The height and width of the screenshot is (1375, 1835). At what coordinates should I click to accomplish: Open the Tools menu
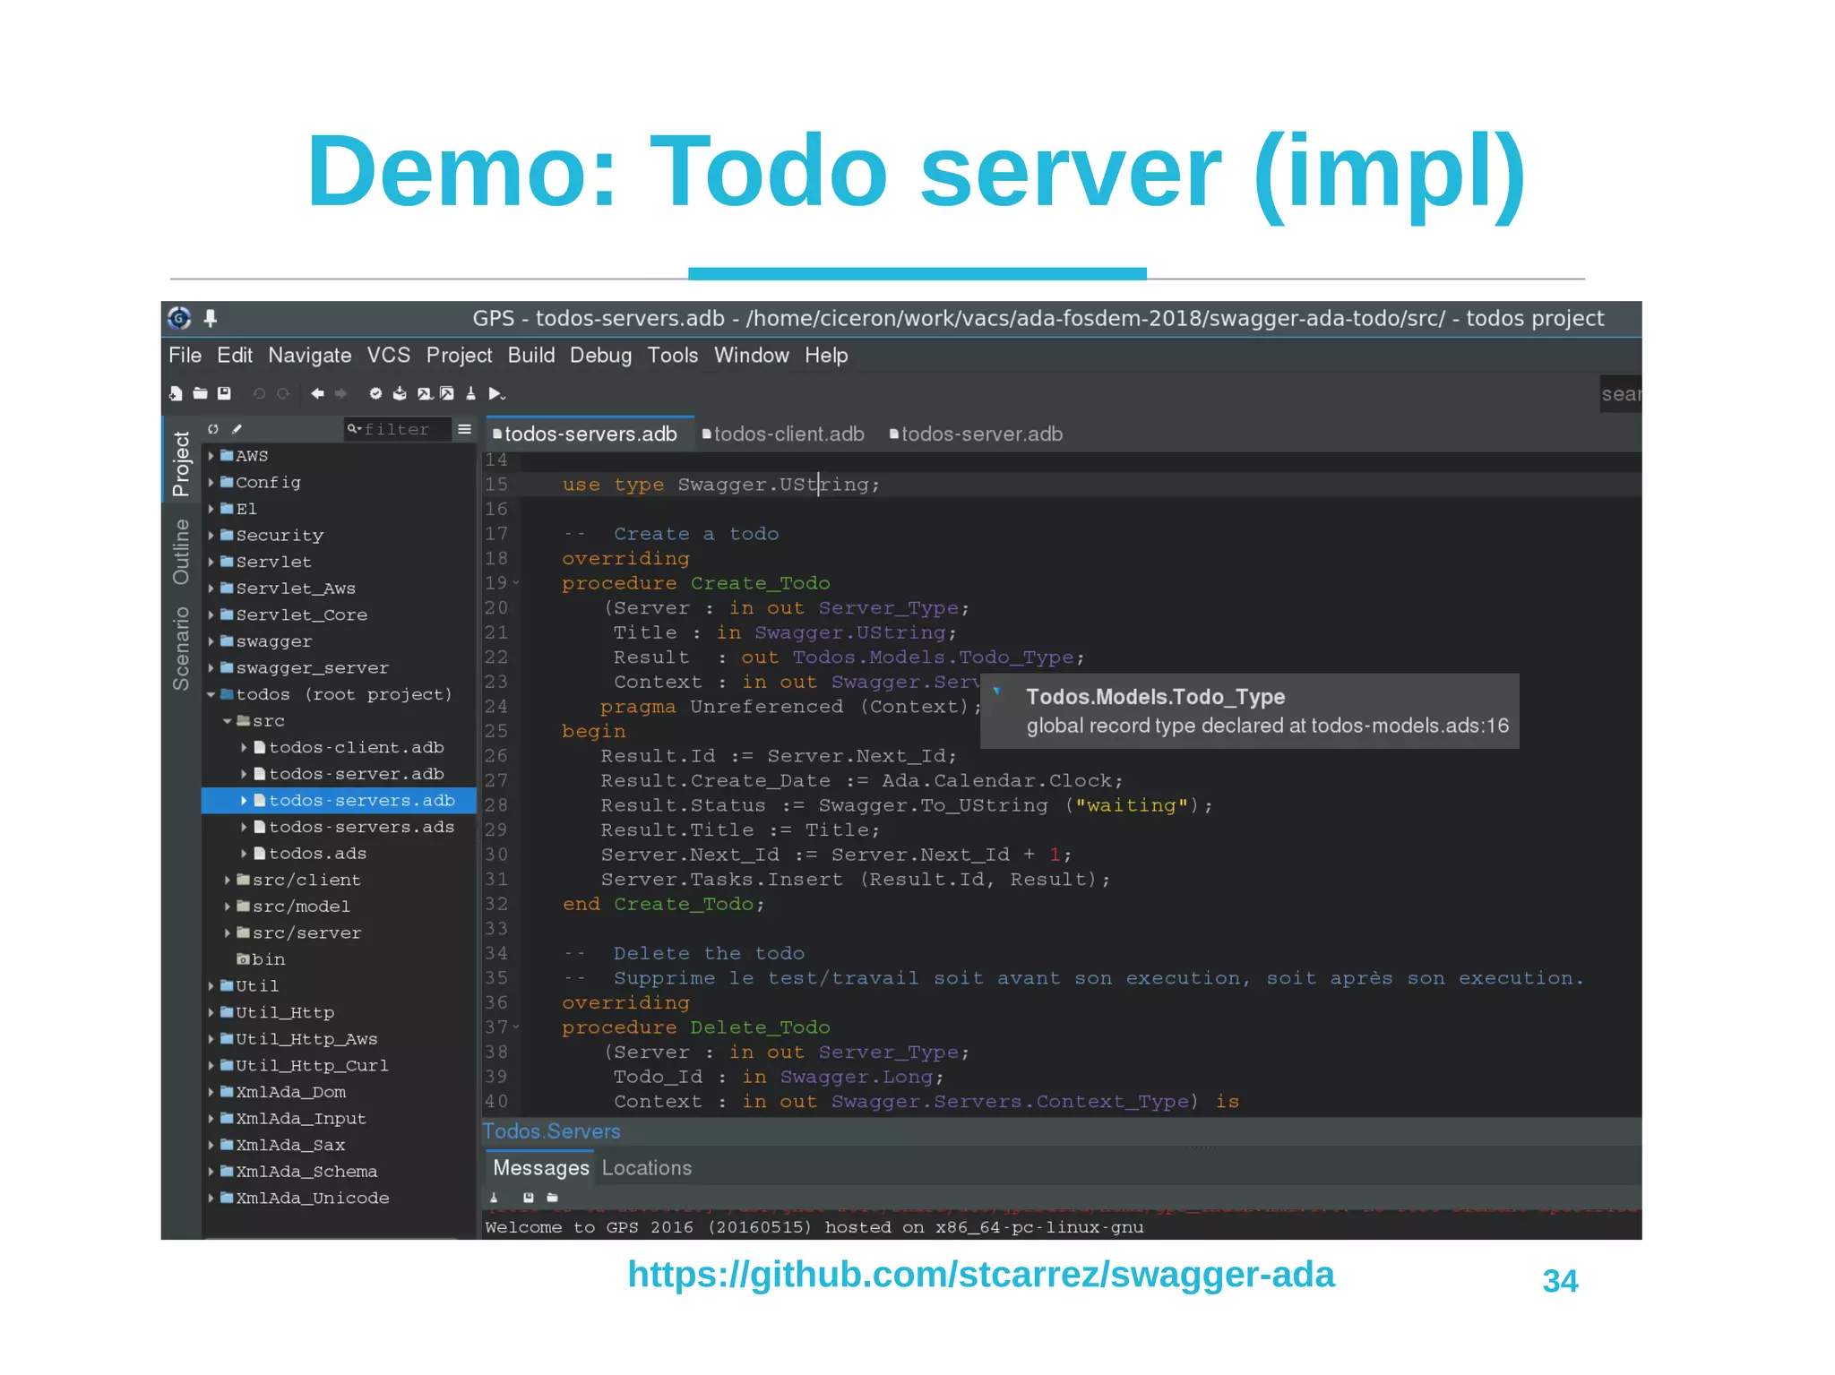[673, 356]
